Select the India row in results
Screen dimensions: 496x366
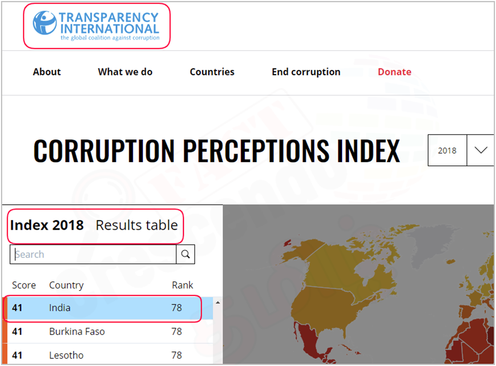coord(107,308)
